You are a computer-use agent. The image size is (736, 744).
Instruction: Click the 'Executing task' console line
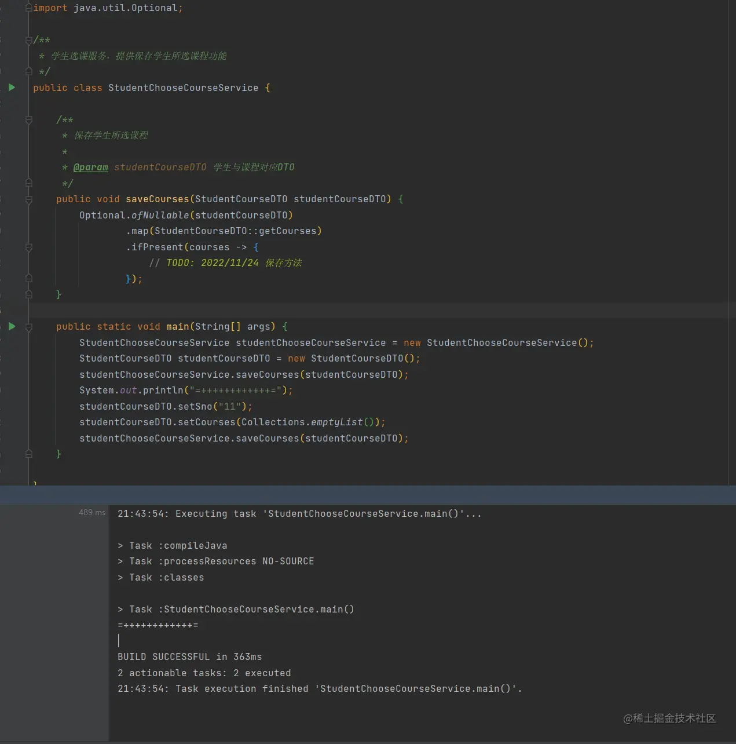[x=299, y=514]
